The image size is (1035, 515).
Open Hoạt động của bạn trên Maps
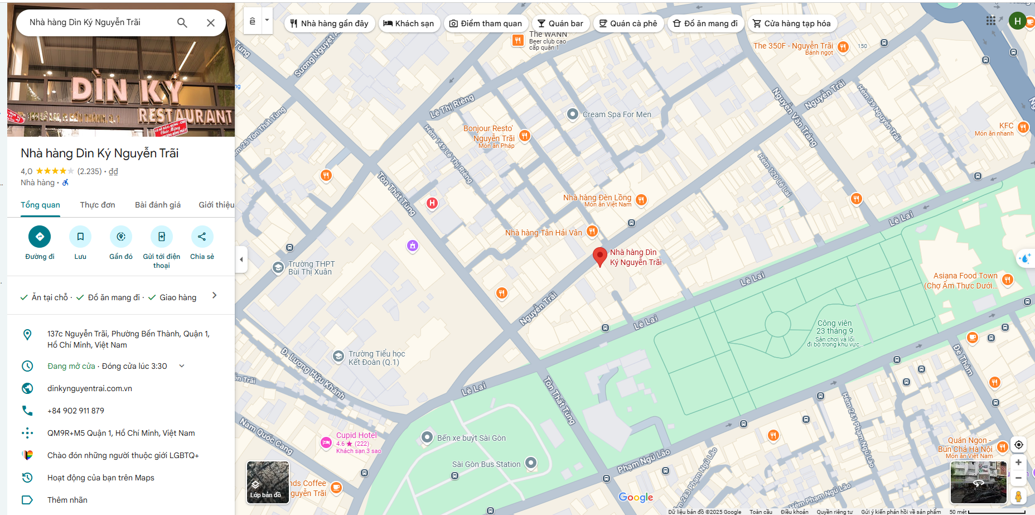pos(101,478)
